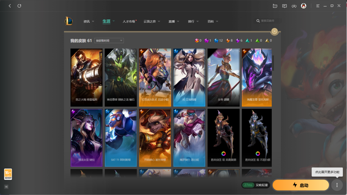
Task: Click the 艾欧尼亚 server selector
Action: tap(262, 185)
